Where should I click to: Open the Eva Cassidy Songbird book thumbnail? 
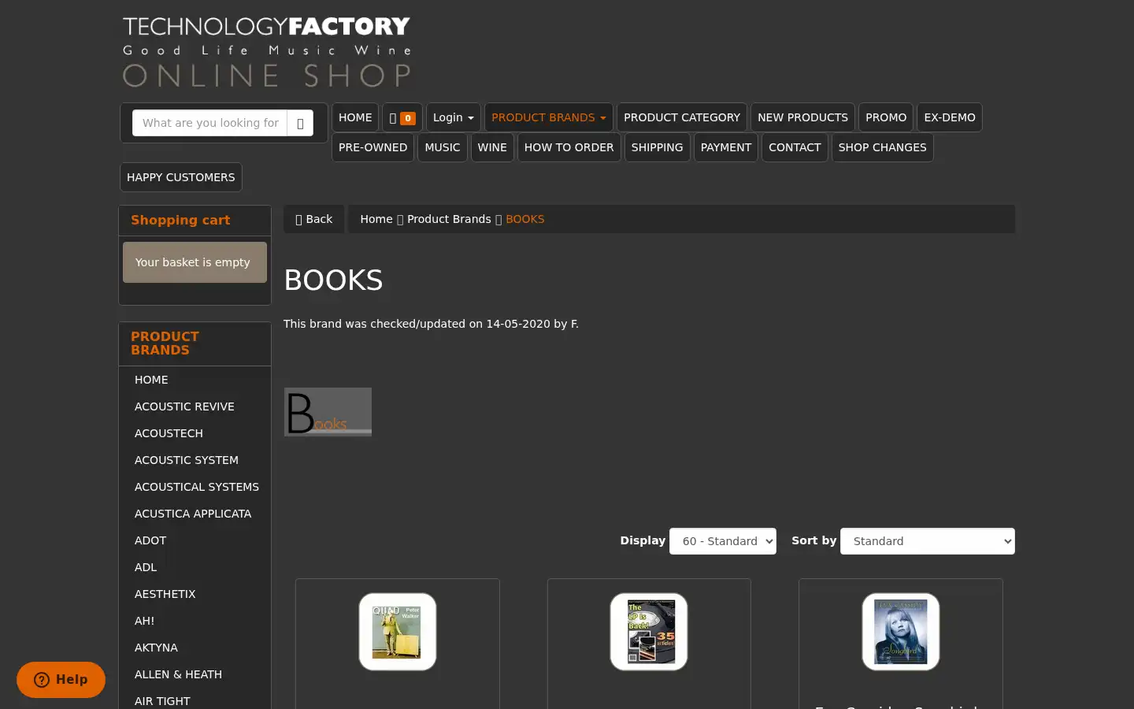(901, 632)
